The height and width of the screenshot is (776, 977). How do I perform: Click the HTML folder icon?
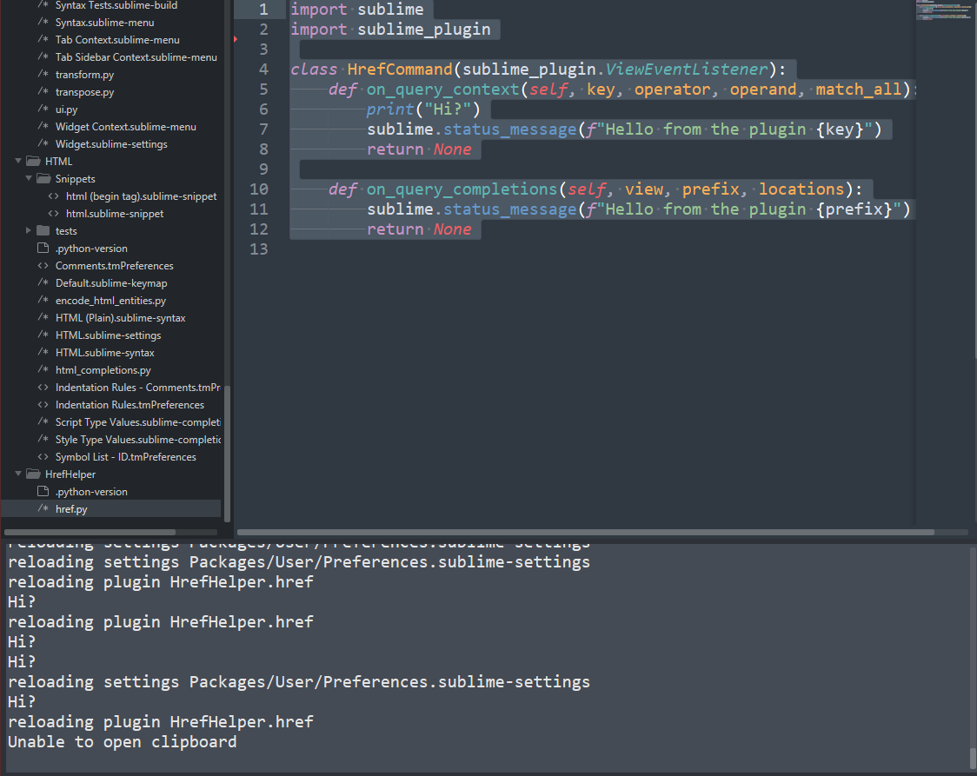pyautogui.click(x=33, y=161)
